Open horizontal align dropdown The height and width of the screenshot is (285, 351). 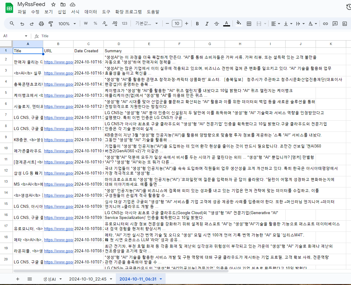tap(276, 23)
